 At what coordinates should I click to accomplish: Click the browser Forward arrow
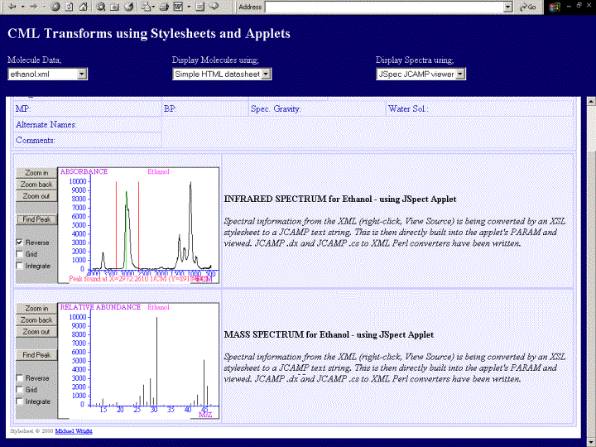pos(33,7)
